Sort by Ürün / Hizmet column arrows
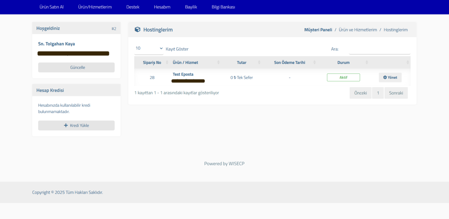The width and height of the screenshot is (449, 219). coord(218,63)
